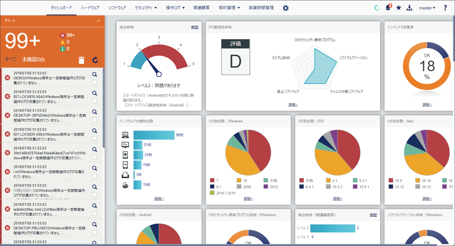
Task: Click magnifier for DESKTOP-PBLU597 alert
Action: [x=95, y=225]
